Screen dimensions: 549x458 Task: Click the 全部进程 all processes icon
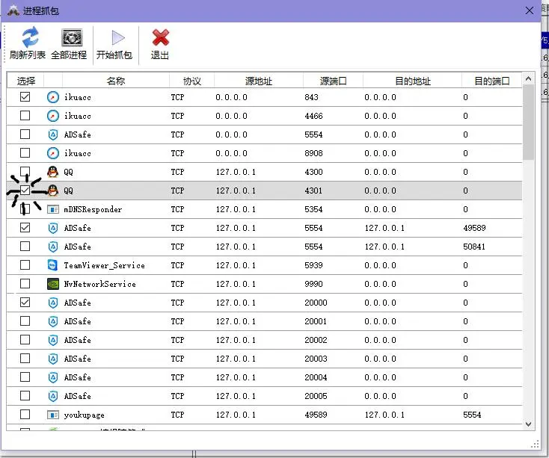70,38
